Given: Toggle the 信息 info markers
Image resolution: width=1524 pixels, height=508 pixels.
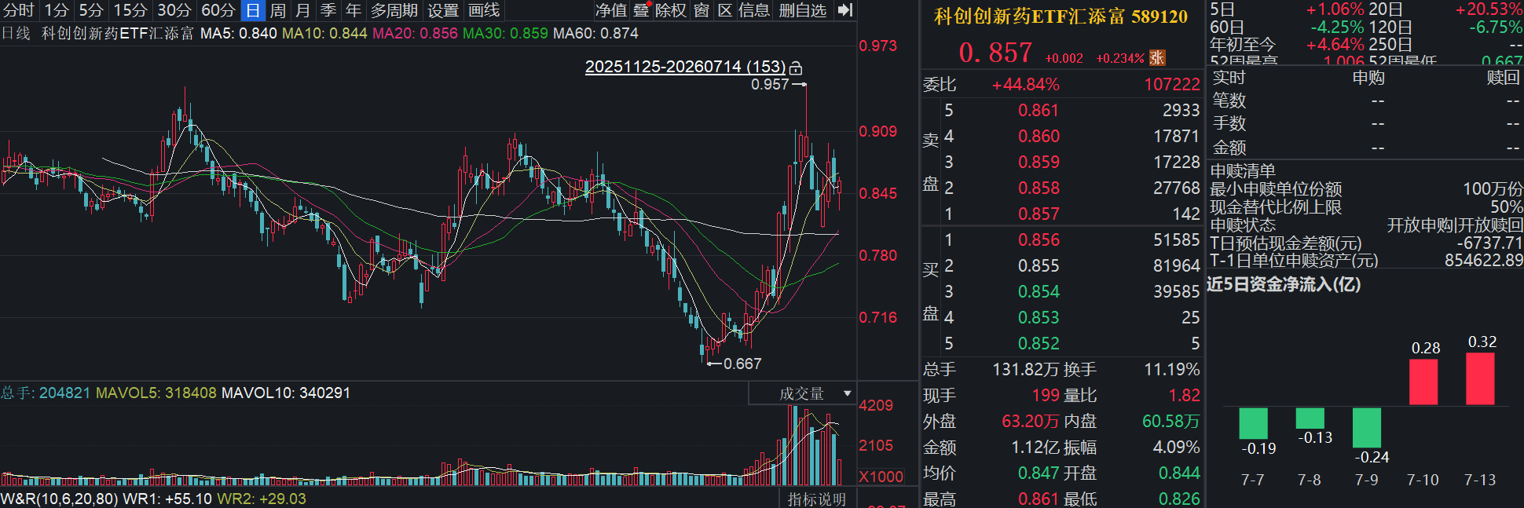Looking at the screenshot, I should click(x=754, y=10).
